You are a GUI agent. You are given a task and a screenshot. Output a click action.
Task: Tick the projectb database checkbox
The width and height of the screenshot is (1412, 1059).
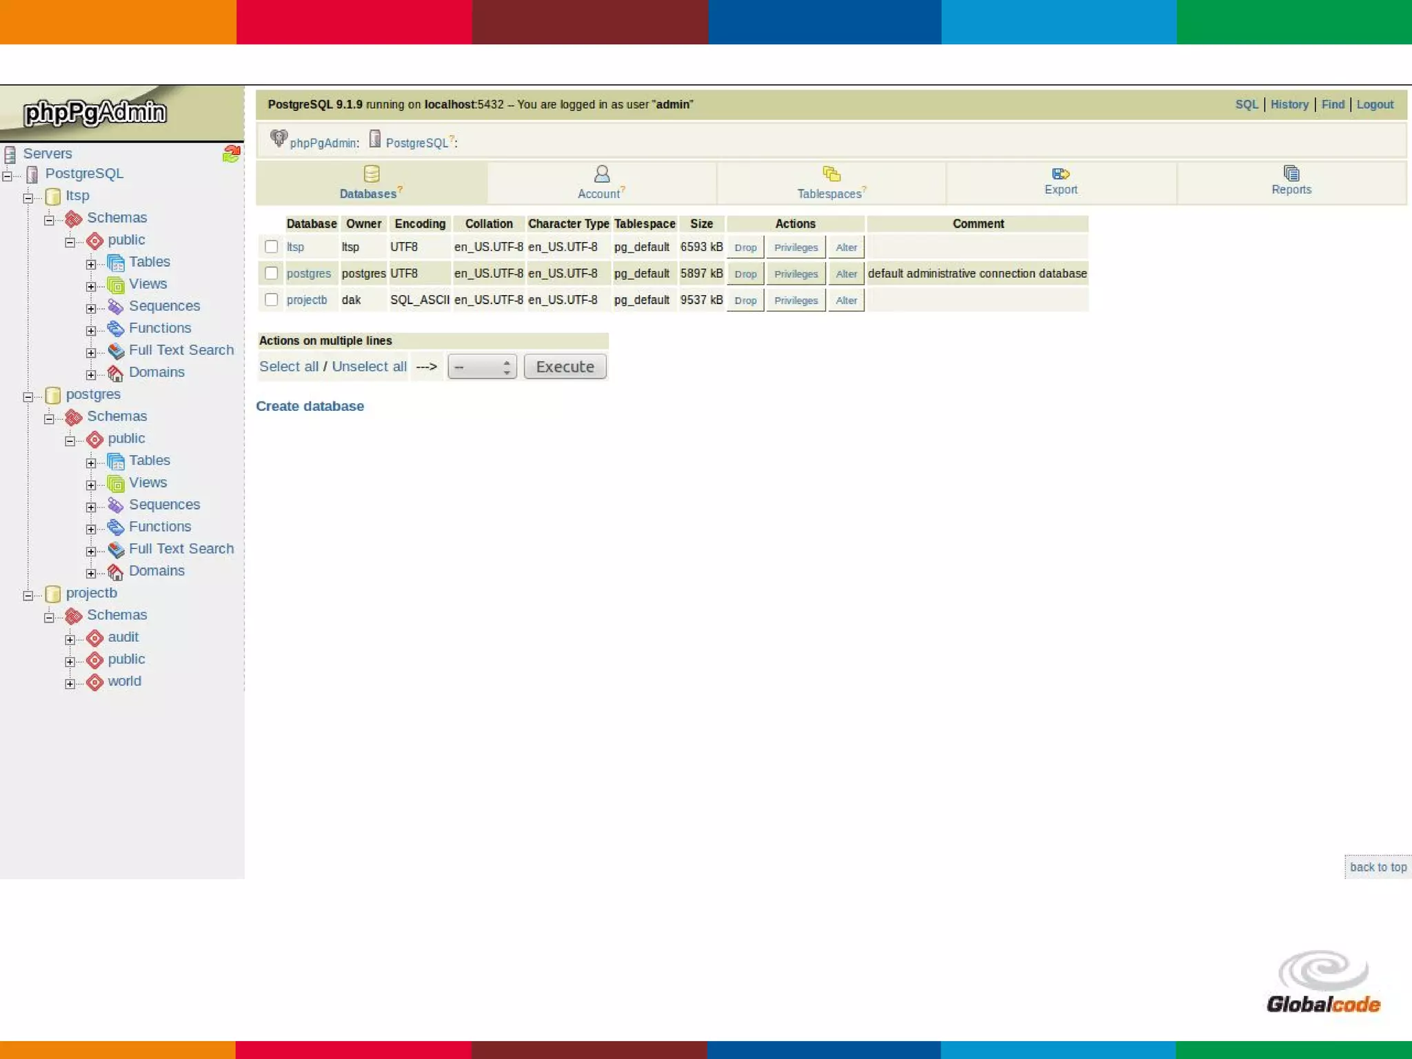tap(271, 300)
